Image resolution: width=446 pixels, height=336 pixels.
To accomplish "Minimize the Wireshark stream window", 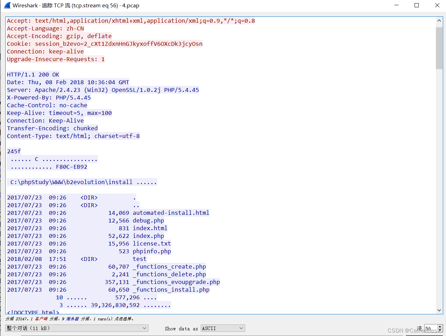I will click(x=396, y=5).
